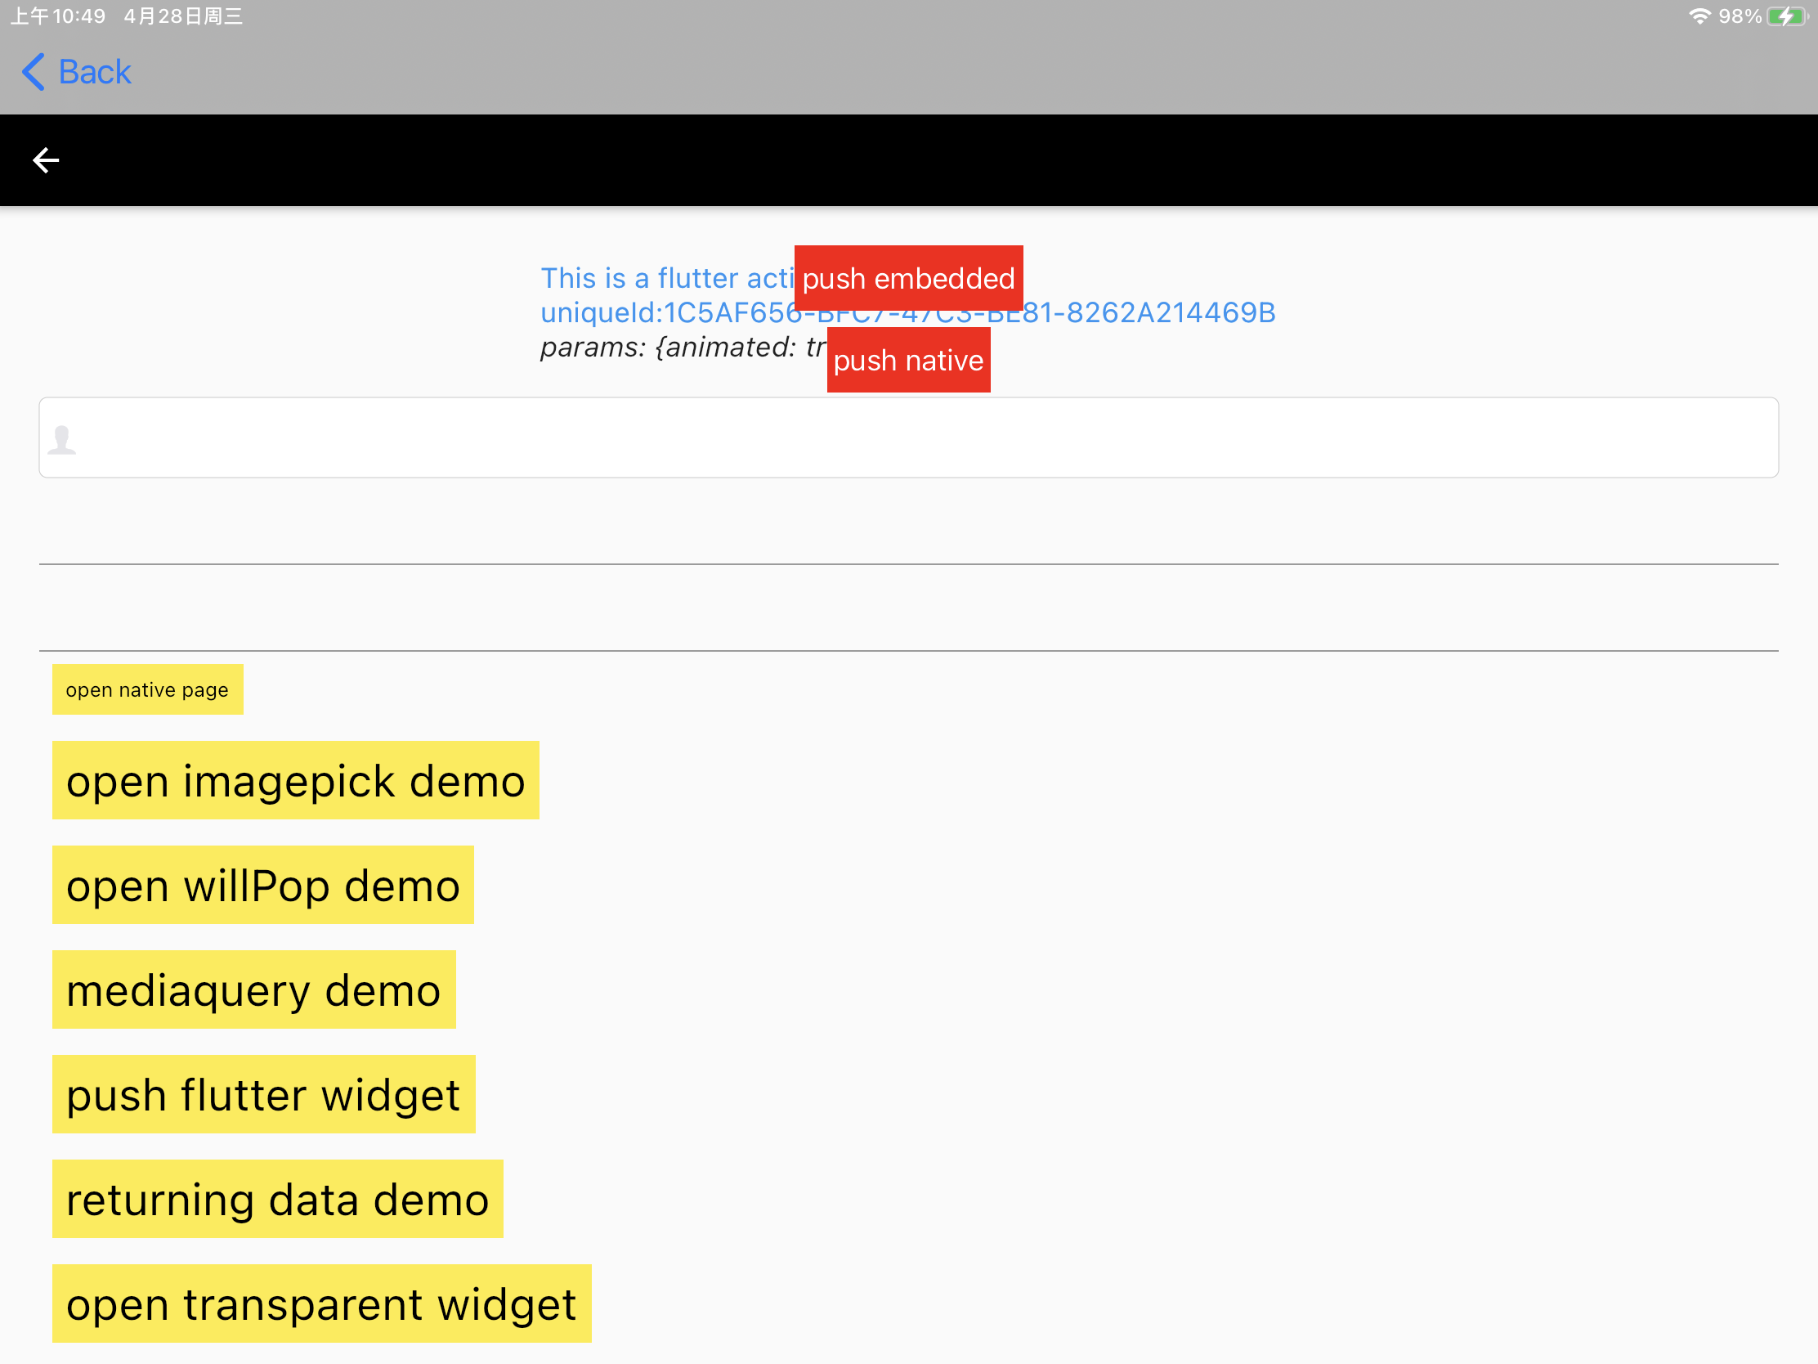Tap the open native page button
This screenshot has width=1818, height=1364.
coord(148,689)
